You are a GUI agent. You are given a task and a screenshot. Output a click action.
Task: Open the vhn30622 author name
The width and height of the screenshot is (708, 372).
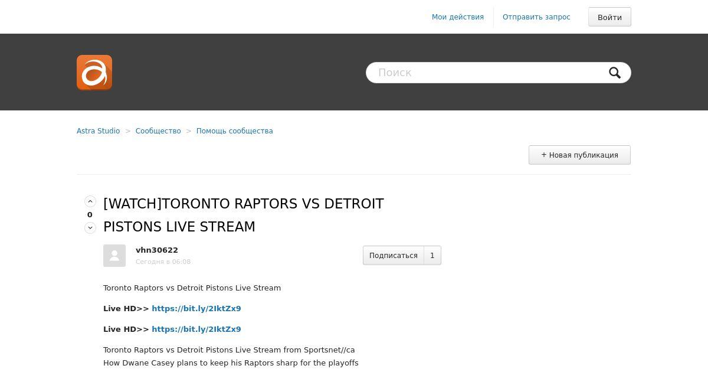point(157,250)
